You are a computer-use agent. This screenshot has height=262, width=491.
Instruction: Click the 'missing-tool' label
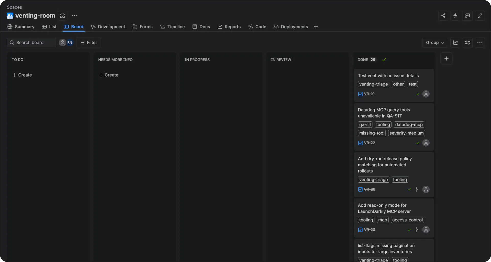[x=372, y=133]
